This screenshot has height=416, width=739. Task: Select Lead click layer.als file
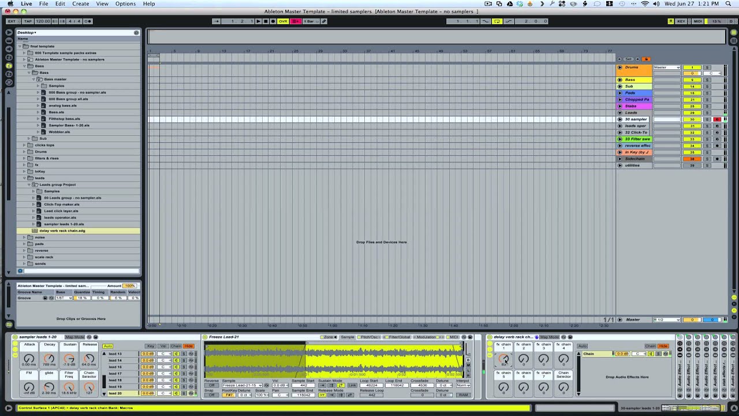[x=61, y=211]
